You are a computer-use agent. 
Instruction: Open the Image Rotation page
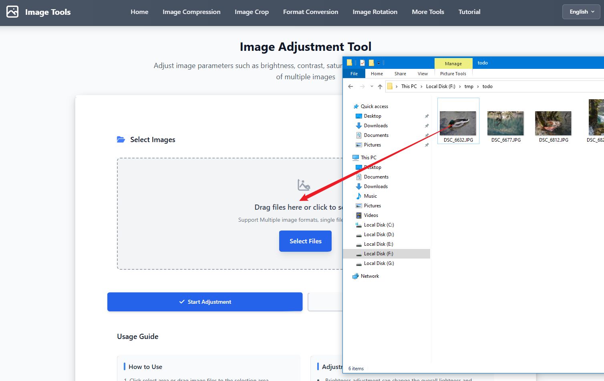tap(375, 12)
